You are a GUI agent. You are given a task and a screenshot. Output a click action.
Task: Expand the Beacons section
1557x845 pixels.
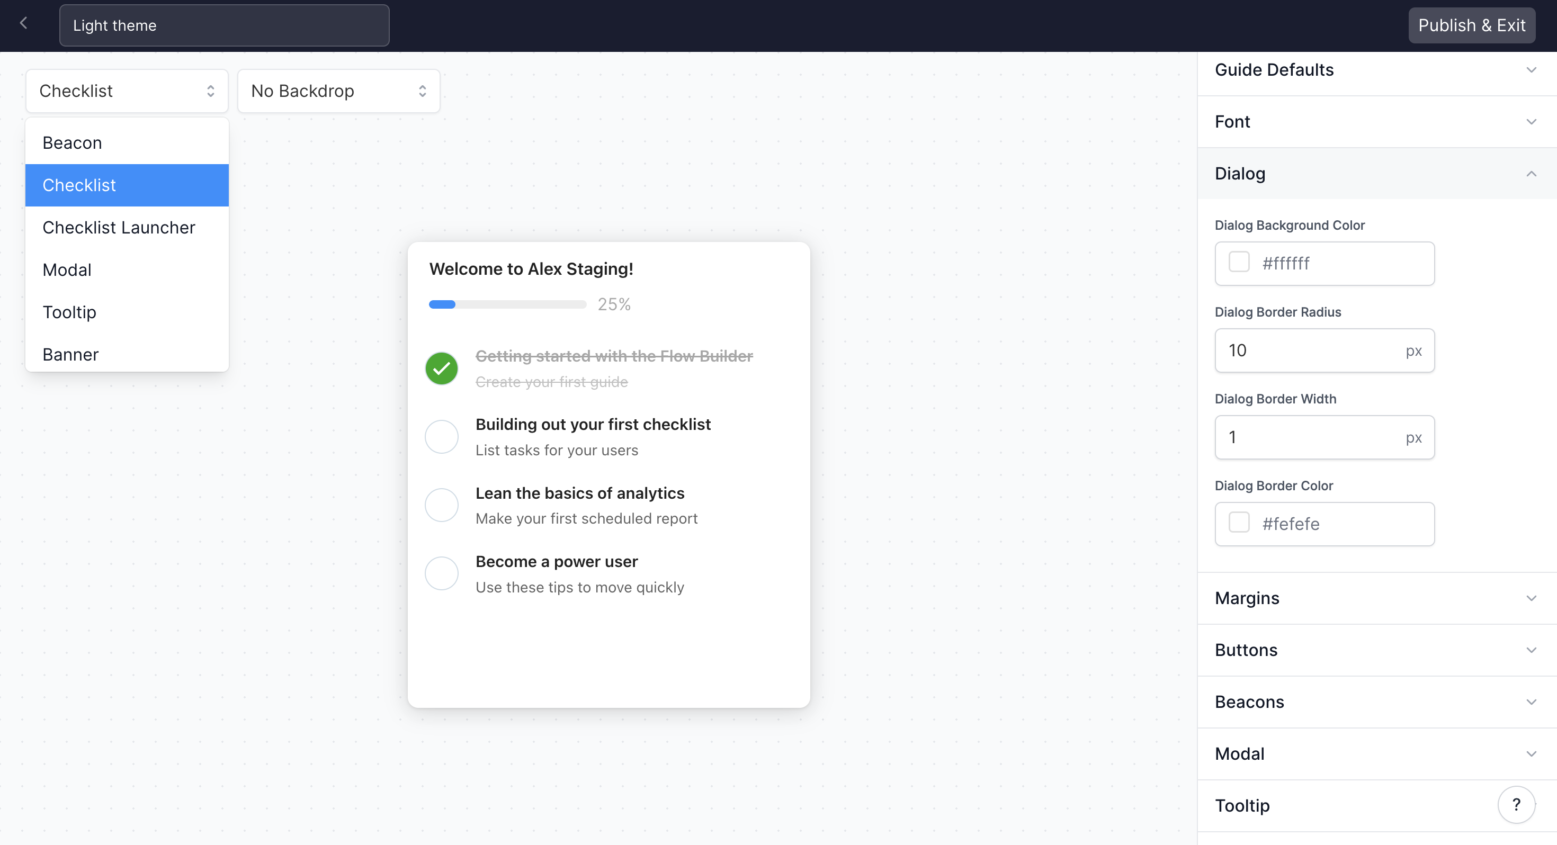pos(1377,703)
